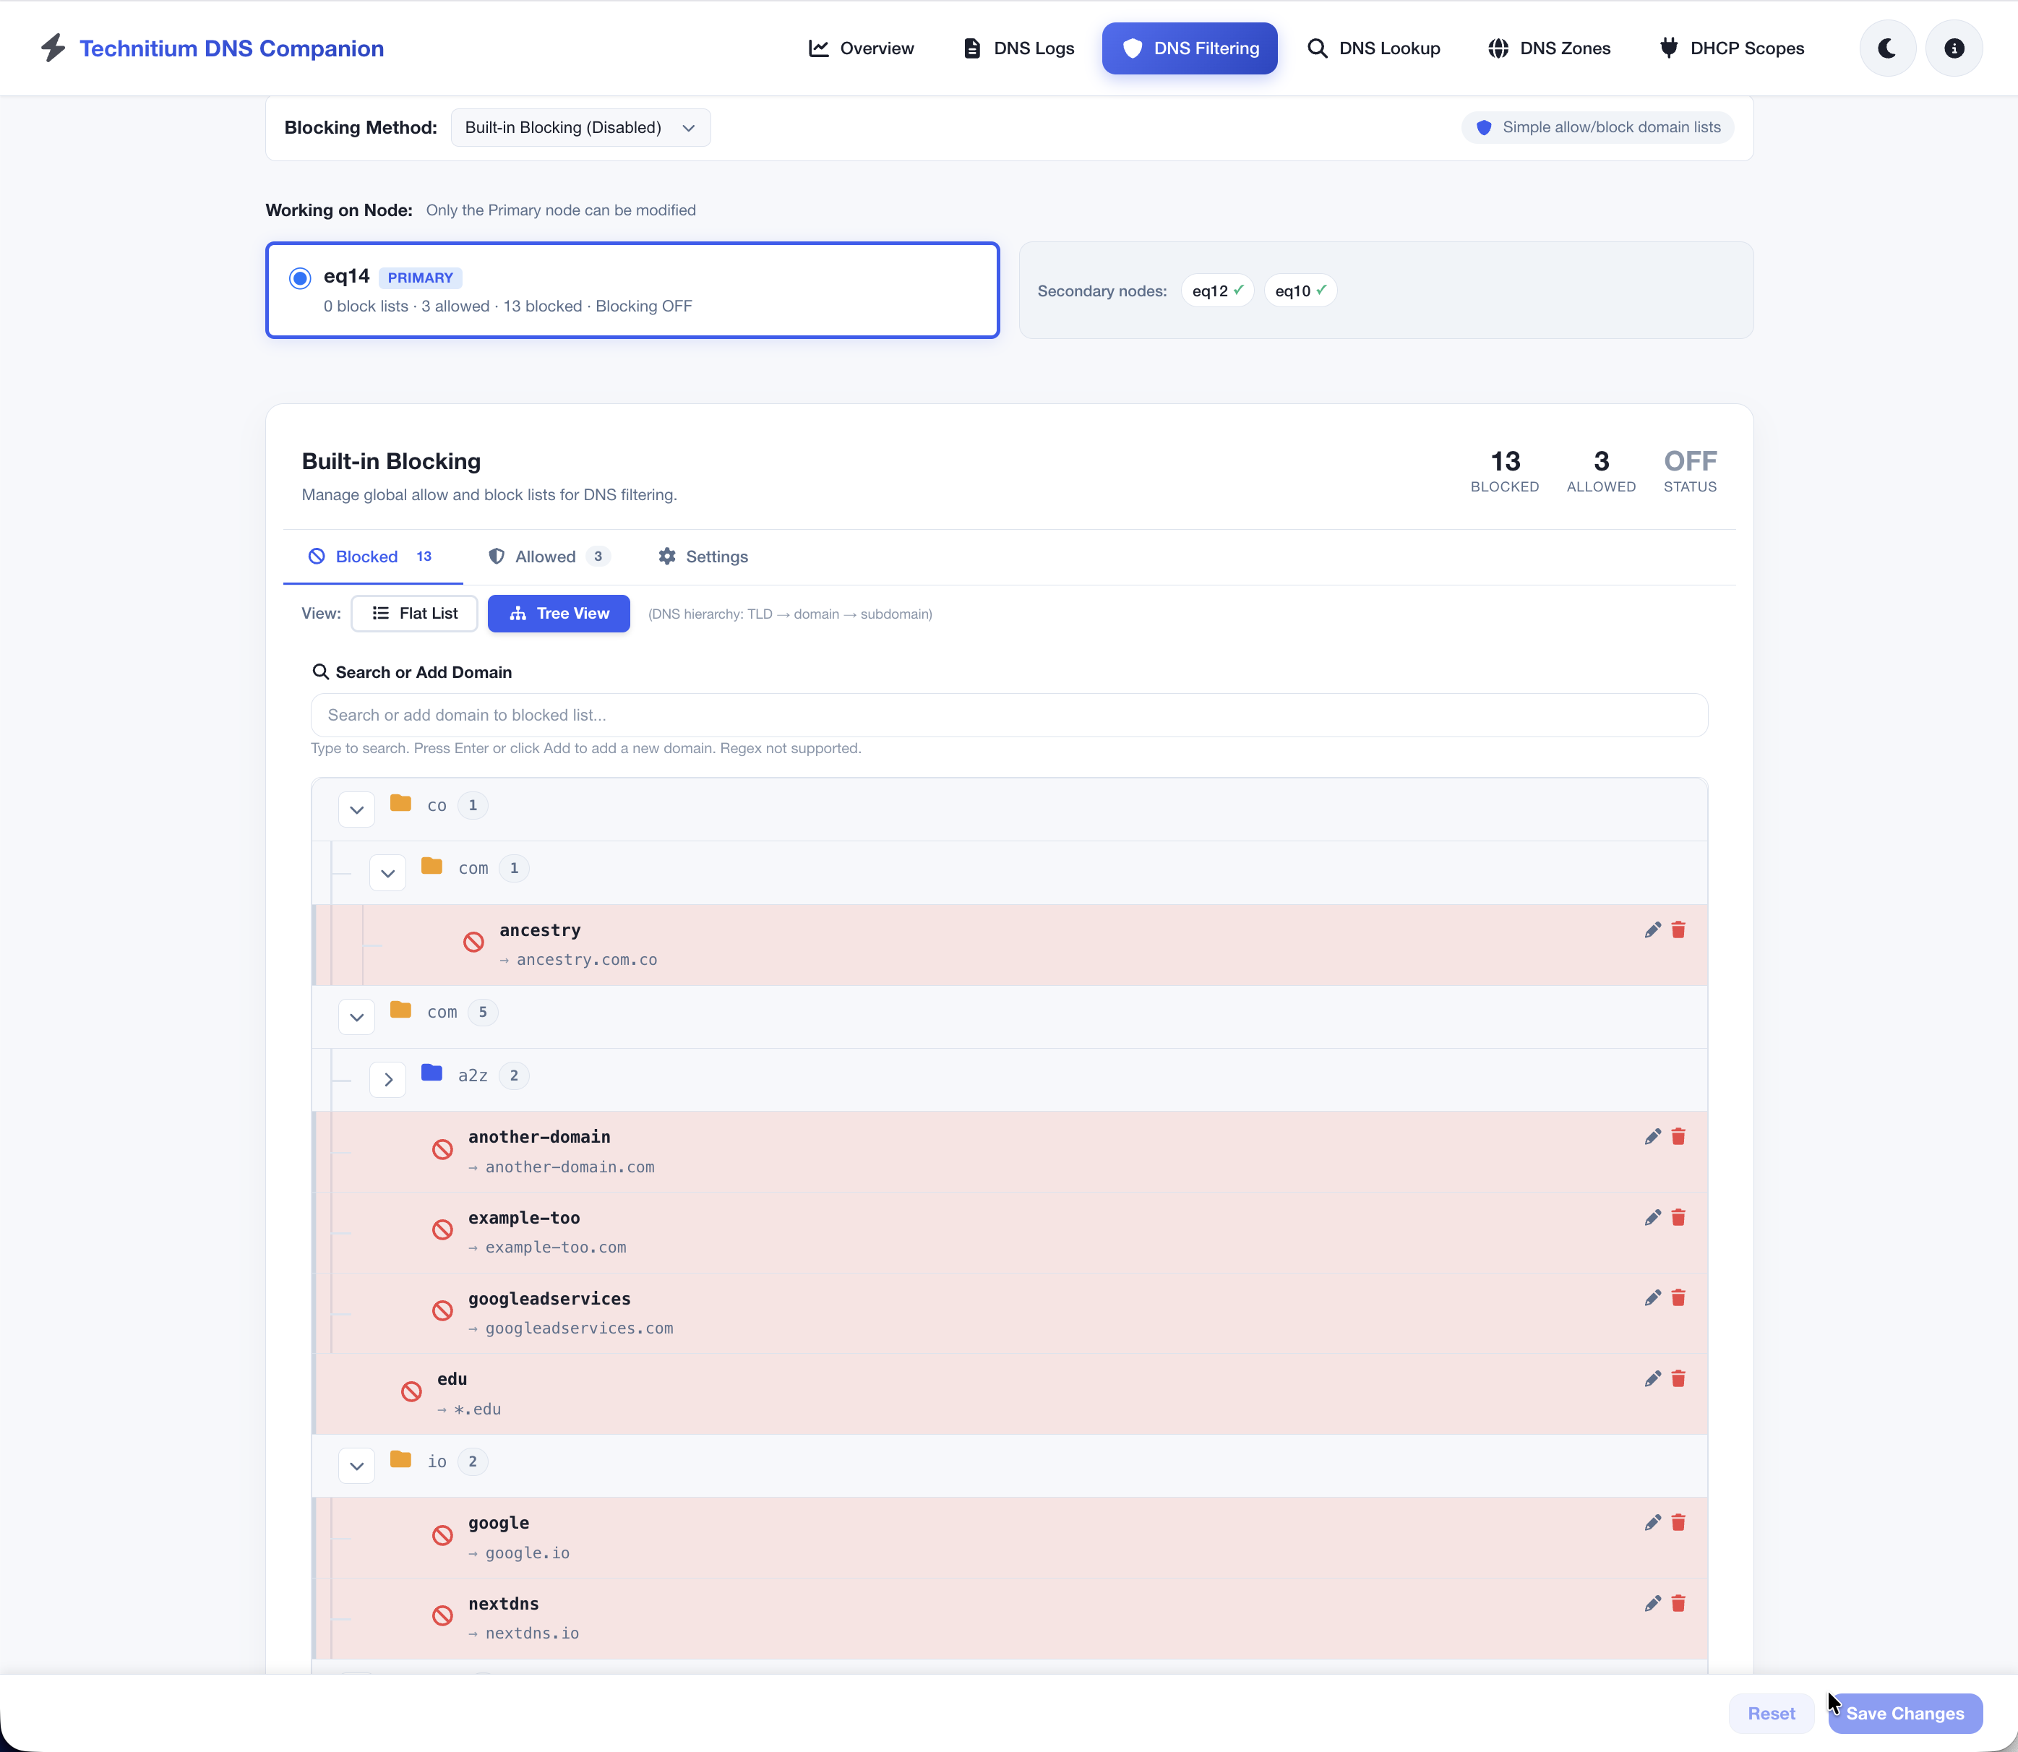
Task: Switch to Flat List view
Action: pyautogui.click(x=413, y=613)
